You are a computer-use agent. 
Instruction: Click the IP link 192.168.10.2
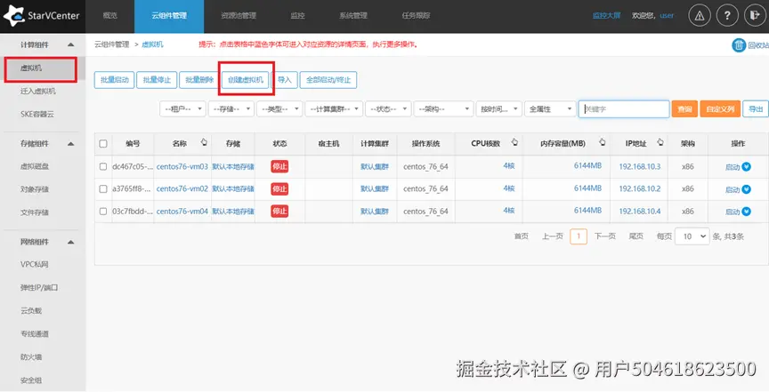(640, 188)
